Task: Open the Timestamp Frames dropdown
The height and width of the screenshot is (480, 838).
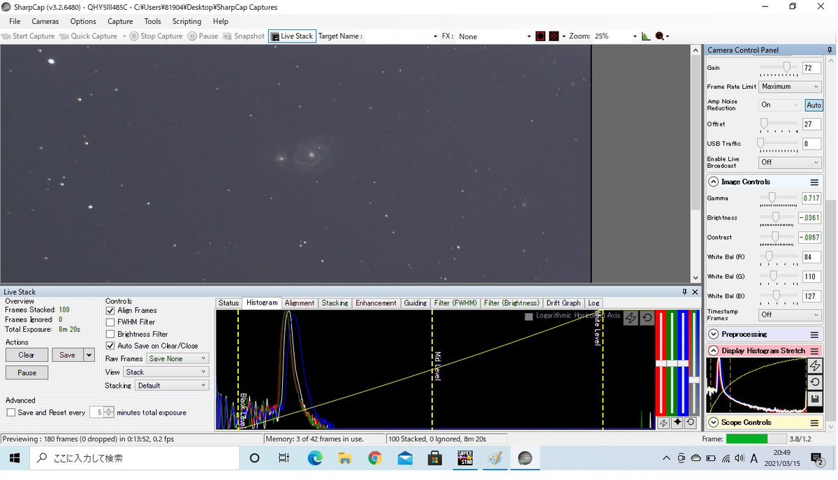Action: point(791,315)
